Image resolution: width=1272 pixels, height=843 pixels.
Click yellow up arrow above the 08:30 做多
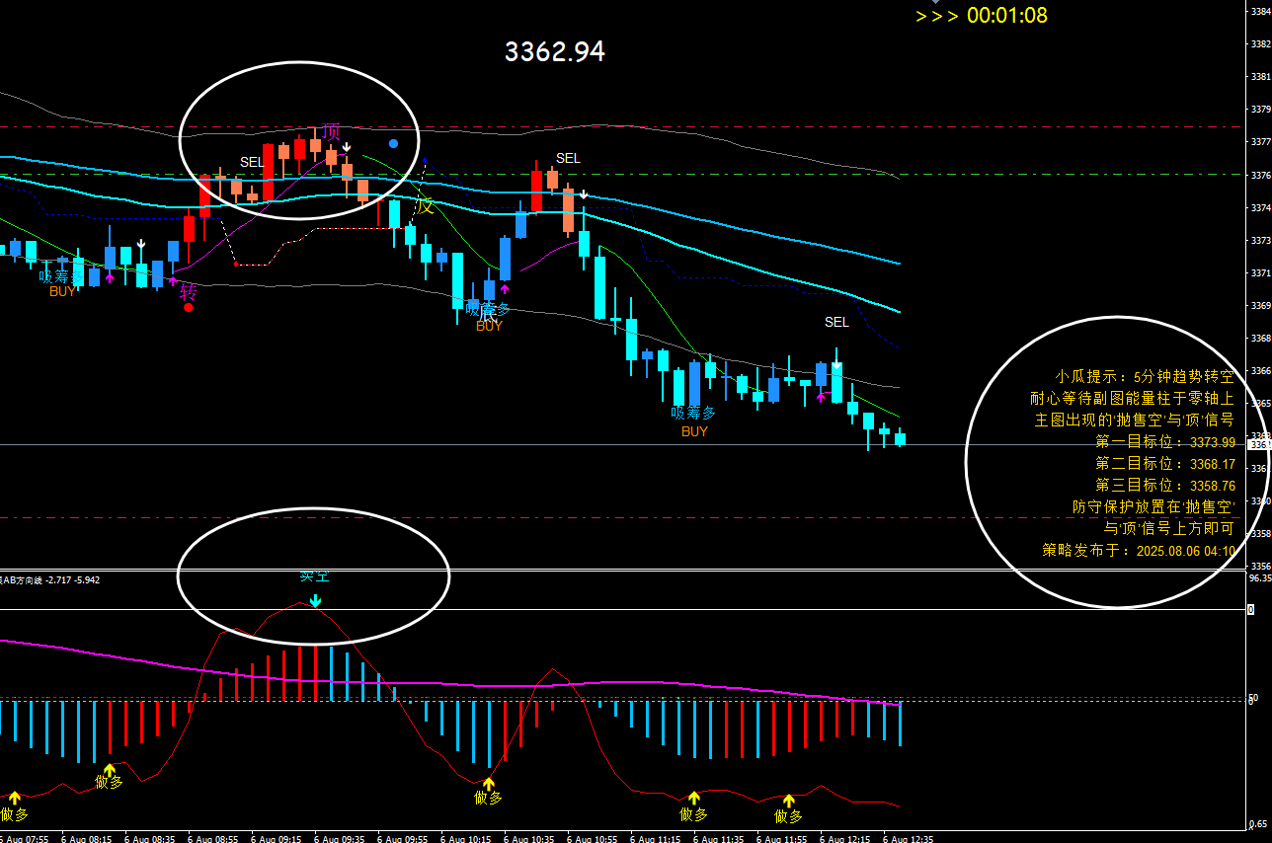coord(109,769)
